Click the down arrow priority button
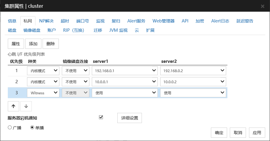 tap(26, 106)
